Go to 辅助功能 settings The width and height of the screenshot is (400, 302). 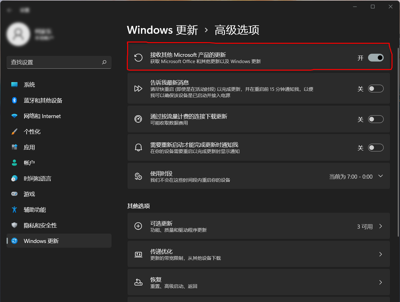(x=59, y=210)
